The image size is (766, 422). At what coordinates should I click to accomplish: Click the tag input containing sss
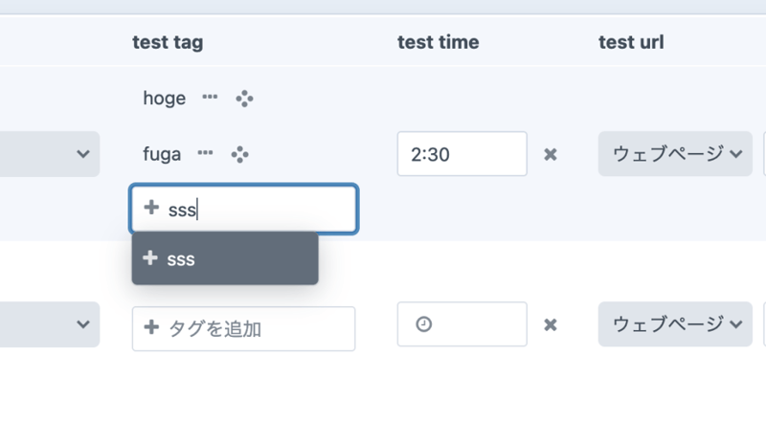(259, 209)
